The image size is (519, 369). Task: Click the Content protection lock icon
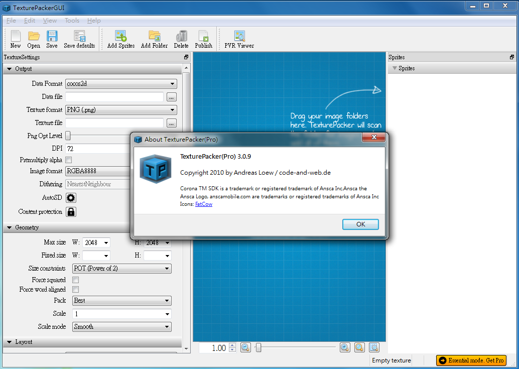tap(71, 212)
